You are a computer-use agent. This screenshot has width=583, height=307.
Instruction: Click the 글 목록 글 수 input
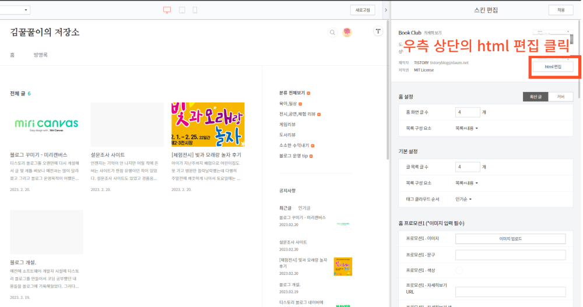pos(468,167)
